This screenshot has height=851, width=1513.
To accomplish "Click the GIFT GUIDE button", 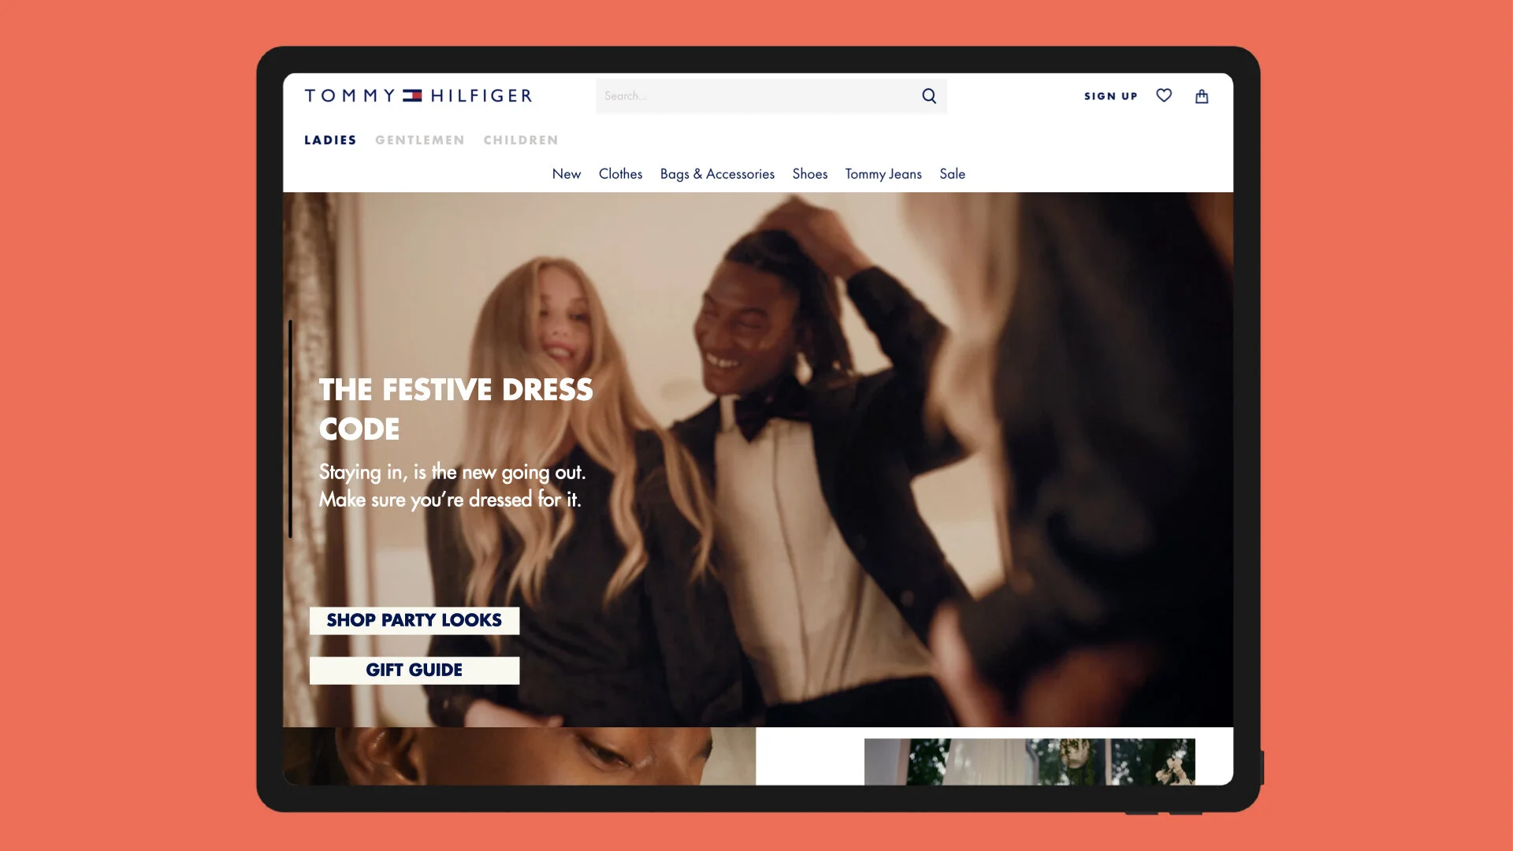I will pos(414,671).
